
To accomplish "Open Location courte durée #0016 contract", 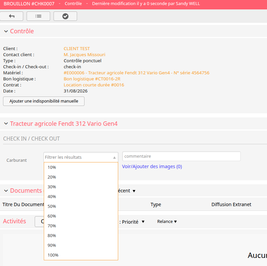I will tap(94, 85).
